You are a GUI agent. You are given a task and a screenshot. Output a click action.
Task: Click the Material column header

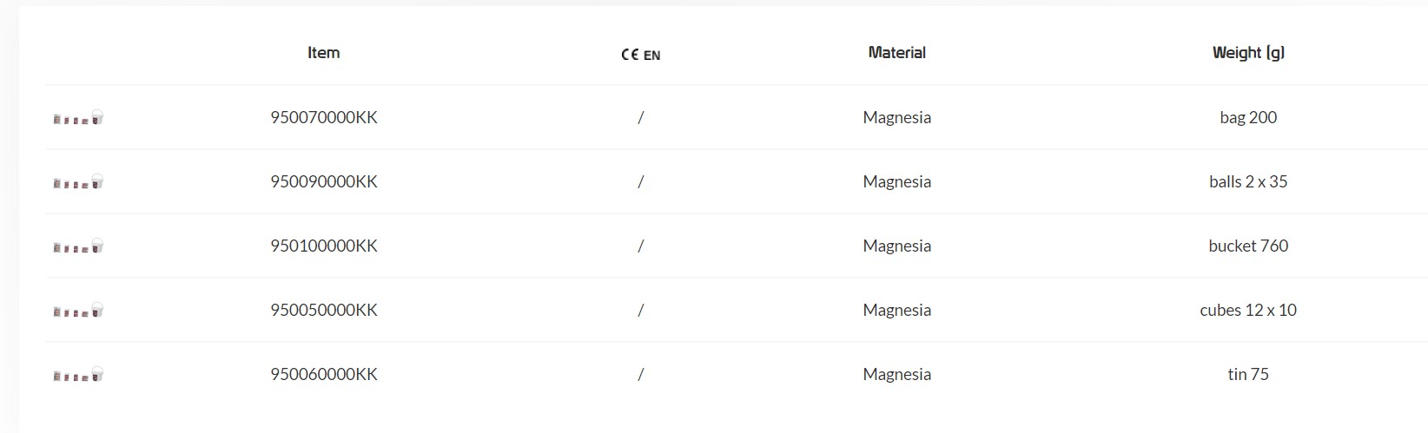pos(896,53)
